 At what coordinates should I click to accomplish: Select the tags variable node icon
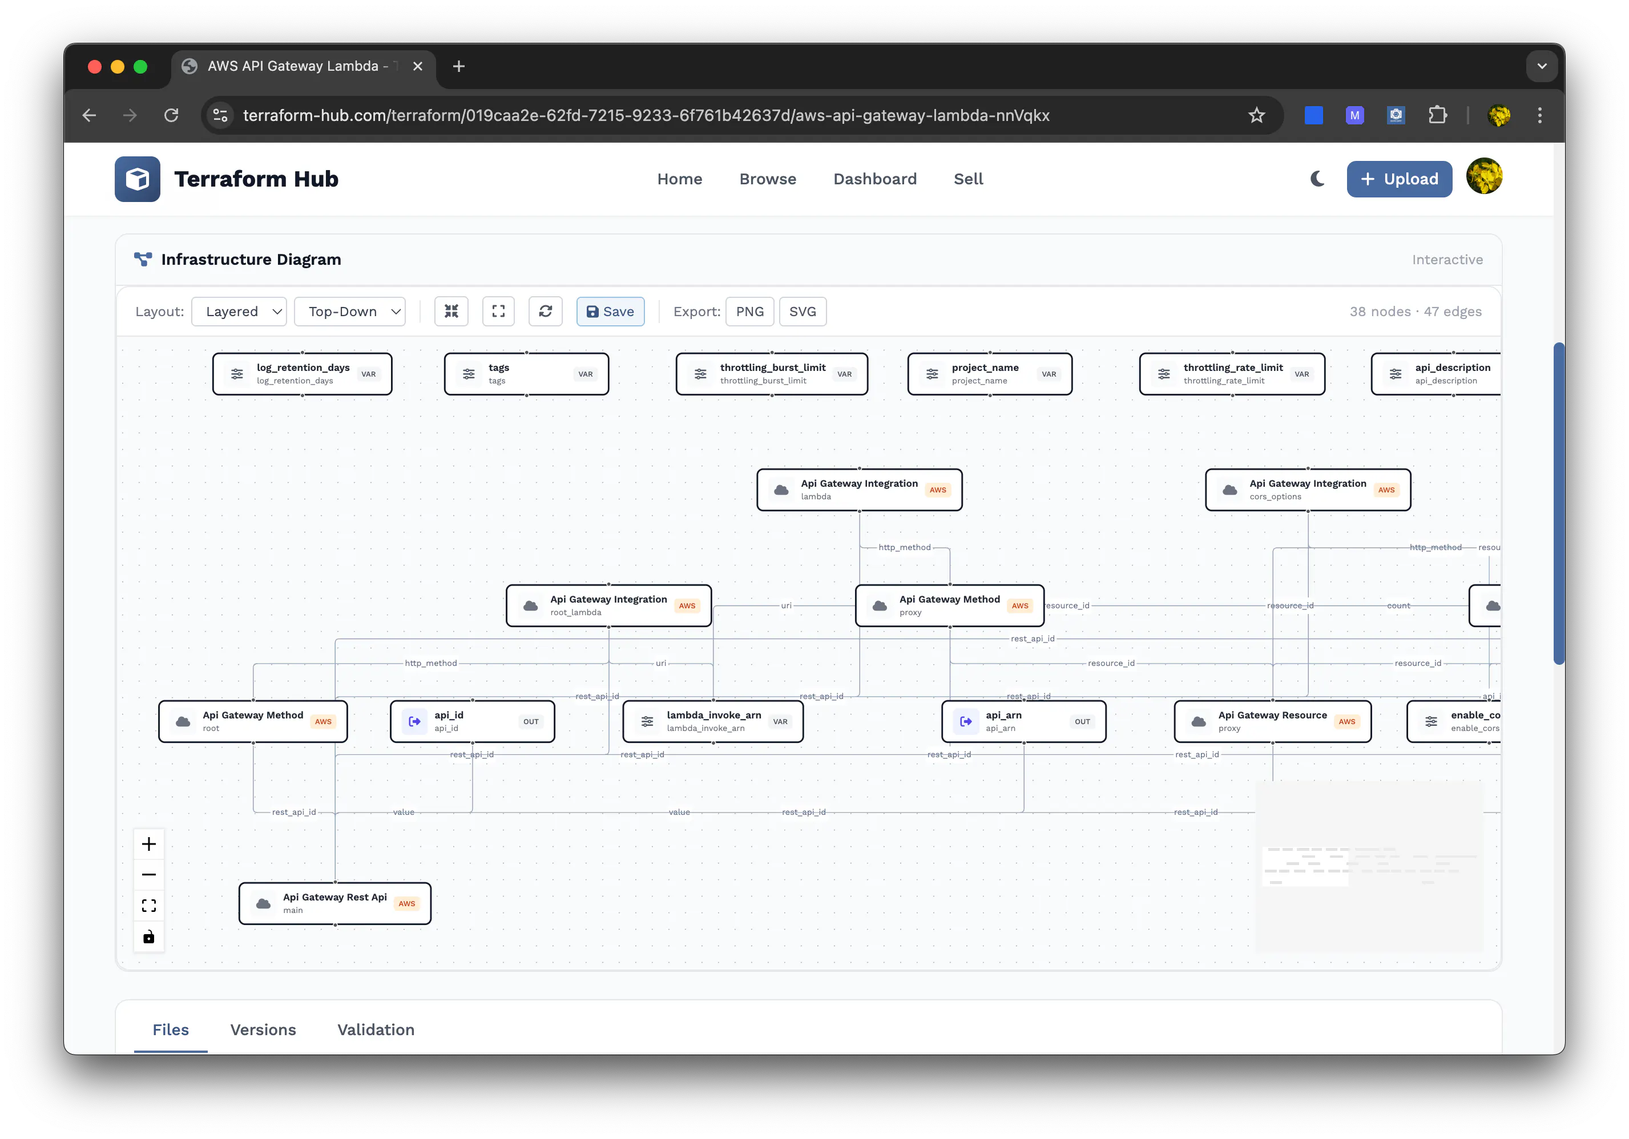(469, 374)
